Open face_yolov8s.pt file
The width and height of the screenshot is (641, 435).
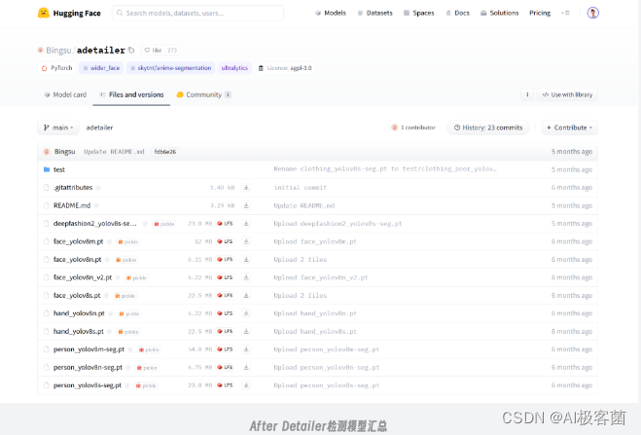coord(77,296)
